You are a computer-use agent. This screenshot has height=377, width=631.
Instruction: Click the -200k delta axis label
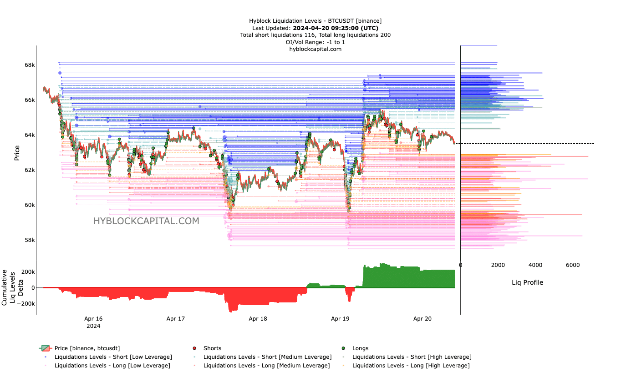(x=26, y=304)
